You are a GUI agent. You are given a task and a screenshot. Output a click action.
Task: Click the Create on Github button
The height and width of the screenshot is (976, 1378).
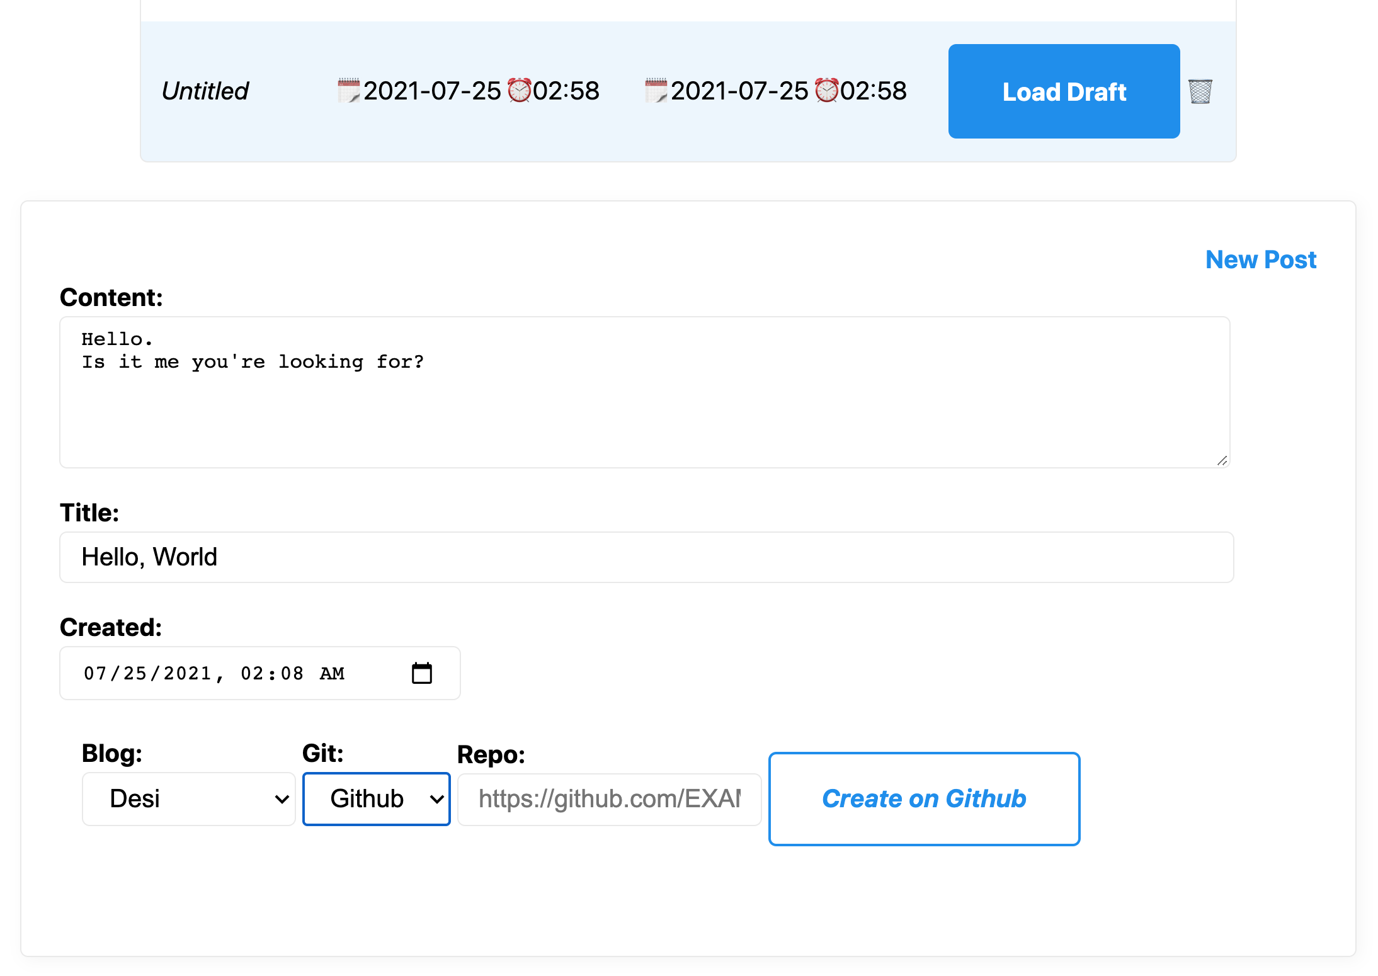923,798
